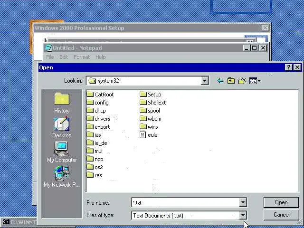Go up one folder level
This screenshot has height=228, width=304.
pos(231,81)
